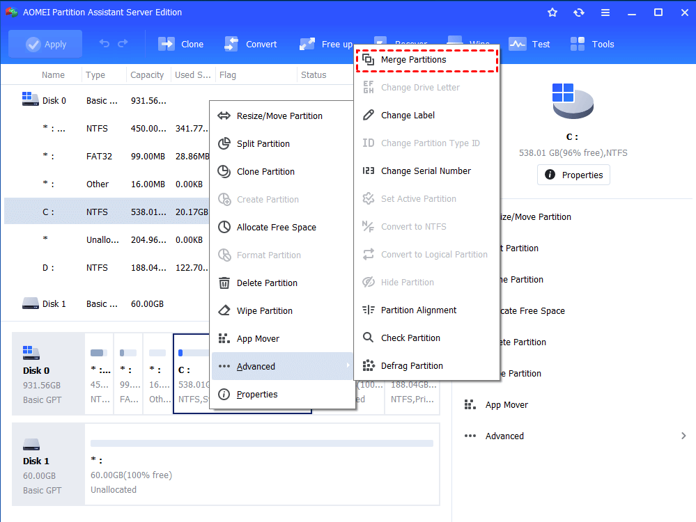Click the Defrag Partition icon
This screenshot has height=522, width=696.
[x=369, y=365]
